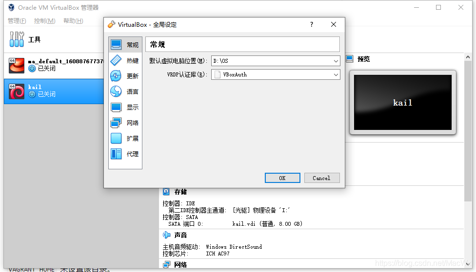Click the ma_default VM red hat icon
Viewport: 476px width, 272px height.
(17, 65)
